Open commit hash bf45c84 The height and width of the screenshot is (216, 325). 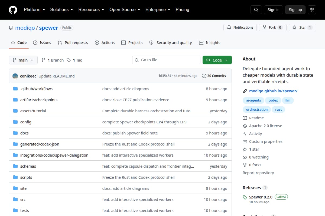click(x=165, y=76)
